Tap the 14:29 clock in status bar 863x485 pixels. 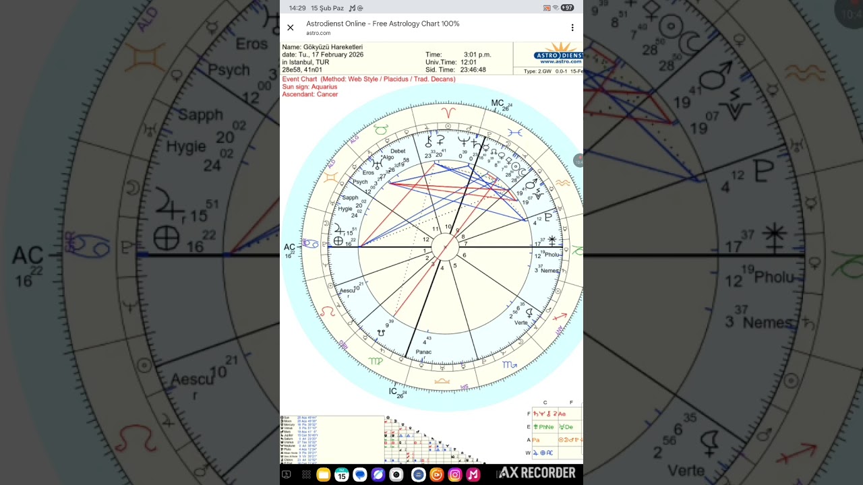297,8
